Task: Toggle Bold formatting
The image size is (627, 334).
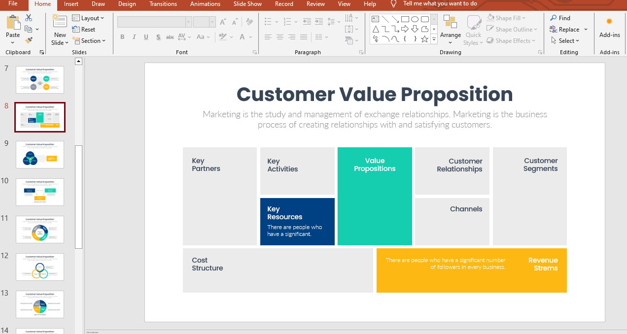Action: tap(122, 37)
